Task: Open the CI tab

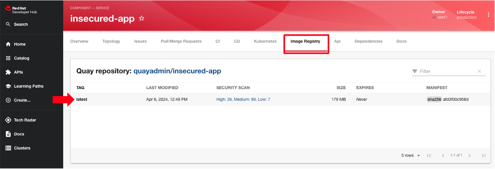Action: click(218, 41)
